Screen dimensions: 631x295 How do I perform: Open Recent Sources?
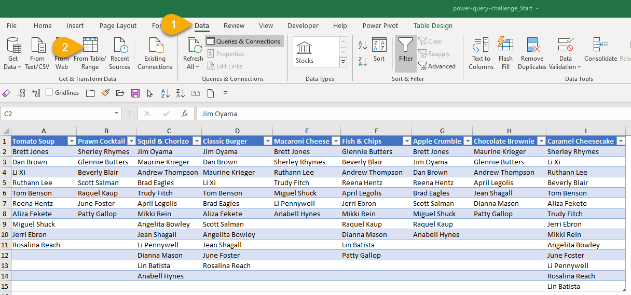tap(120, 46)
